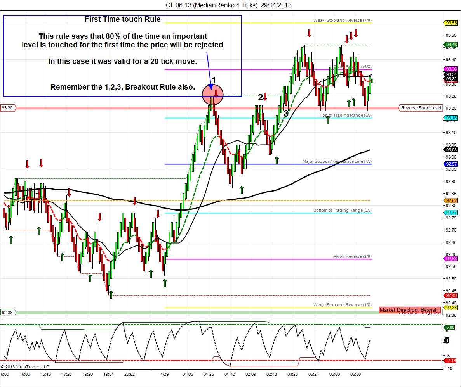Click the green 5,98 oscillator marker

tap(450, 327)
